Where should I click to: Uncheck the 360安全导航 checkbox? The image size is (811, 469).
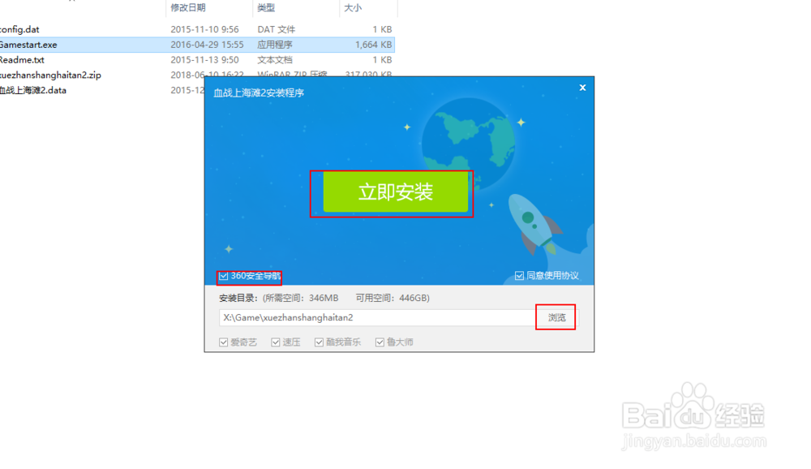(x=224, y=276)
